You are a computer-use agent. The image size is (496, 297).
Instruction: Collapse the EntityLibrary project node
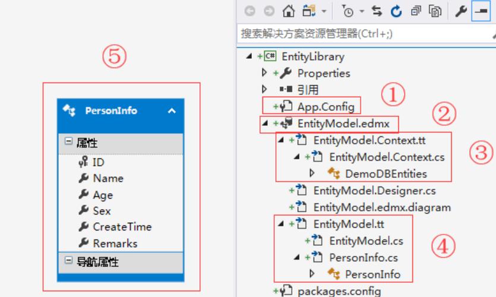click(x=249, y=56)
